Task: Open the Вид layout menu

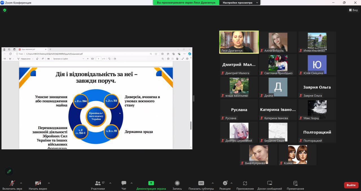Action: pyautogui.click(x=353, y=10)
